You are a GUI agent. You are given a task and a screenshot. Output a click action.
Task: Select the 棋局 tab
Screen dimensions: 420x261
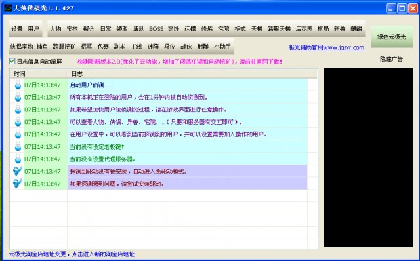coord(323,29)
